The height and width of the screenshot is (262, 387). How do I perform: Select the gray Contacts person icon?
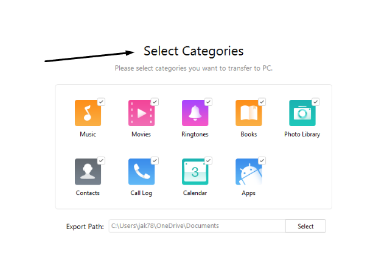tap(88, 172)
